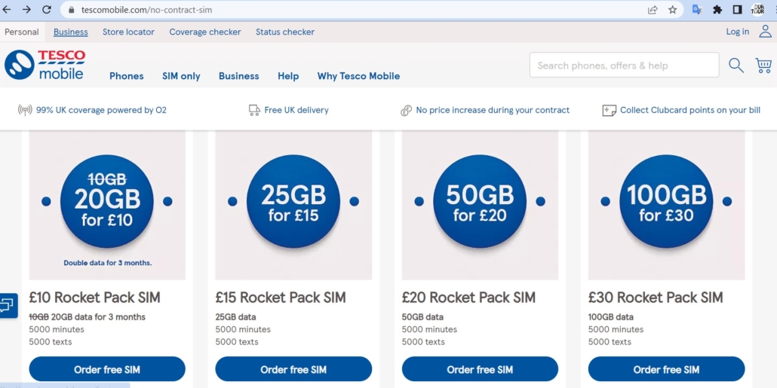Open the Phones menu

pyautogui.click(x=126, y=76)
